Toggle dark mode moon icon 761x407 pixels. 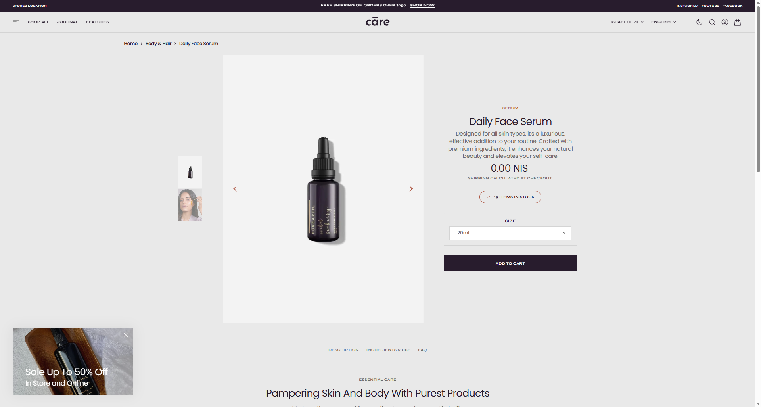tap(699, 22)
